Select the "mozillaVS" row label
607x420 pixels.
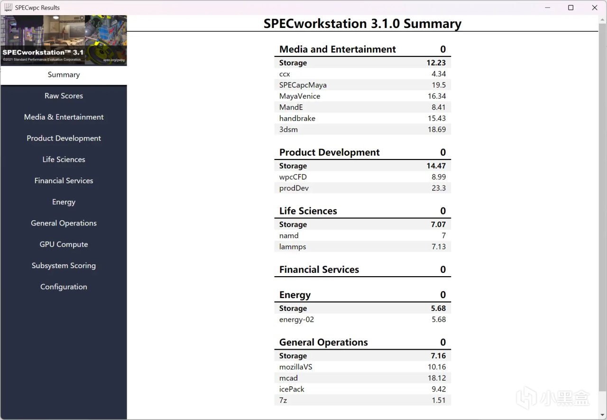(x=296, y=367)
